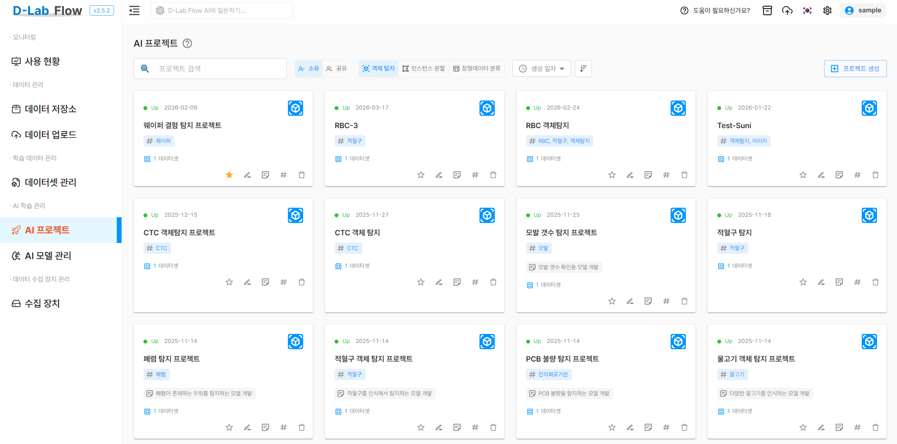Delete the 폐렴 탐지 프로젝트 with trash icon

tap(302, 427)
